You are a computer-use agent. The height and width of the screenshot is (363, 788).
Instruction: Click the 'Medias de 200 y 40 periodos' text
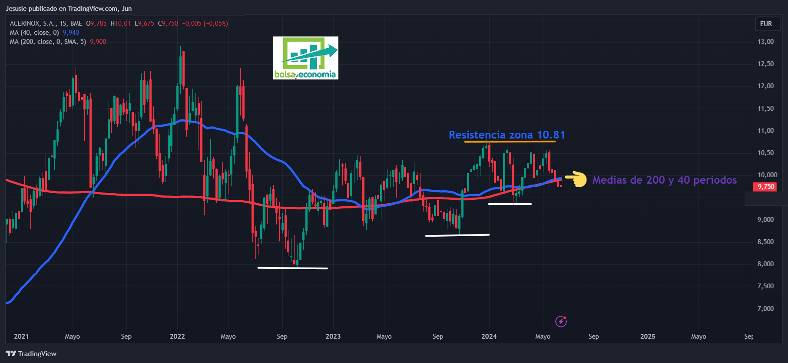(665, 180)
